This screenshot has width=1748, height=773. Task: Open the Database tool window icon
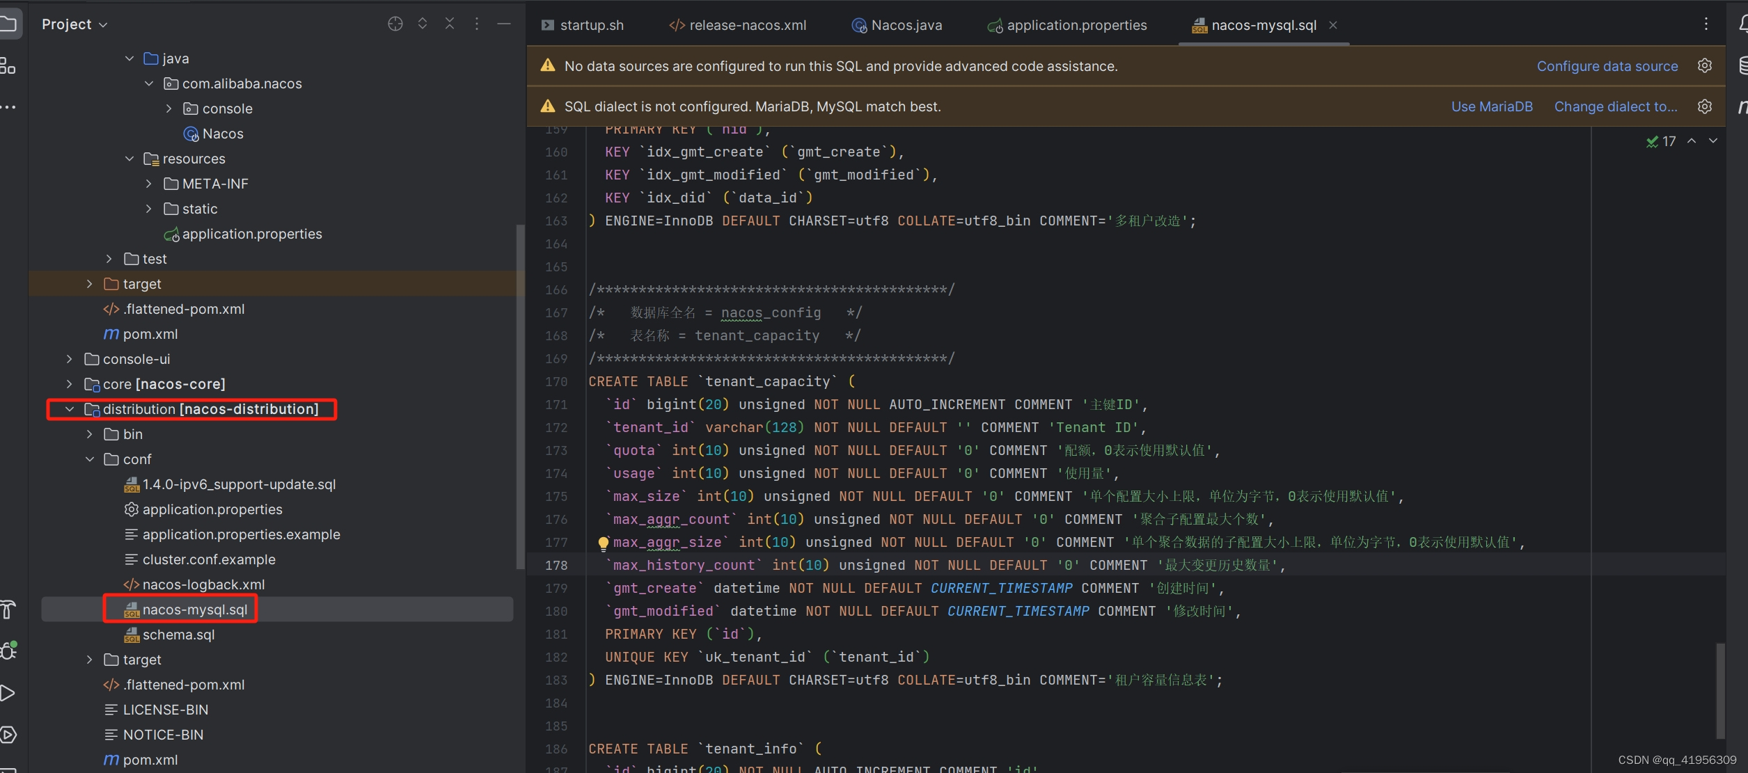point(1742,66)
